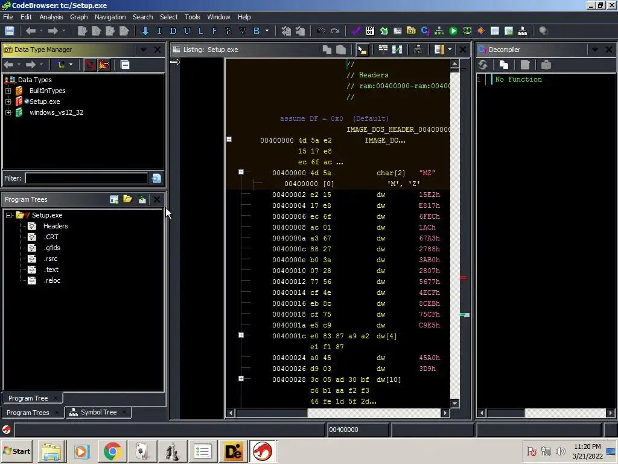Click filter options button beside Filter
This screenshot has width=618, height=464.
pos(156,178)
